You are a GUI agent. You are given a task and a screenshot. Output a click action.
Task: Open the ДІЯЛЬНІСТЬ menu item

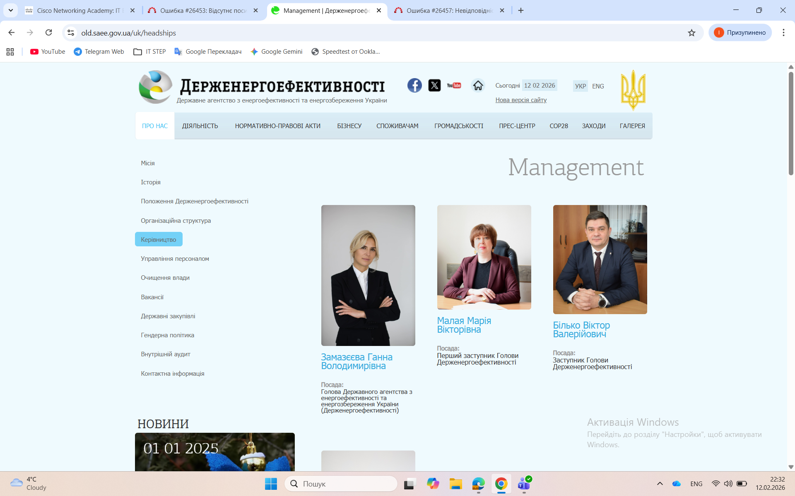tap(200, 126)
